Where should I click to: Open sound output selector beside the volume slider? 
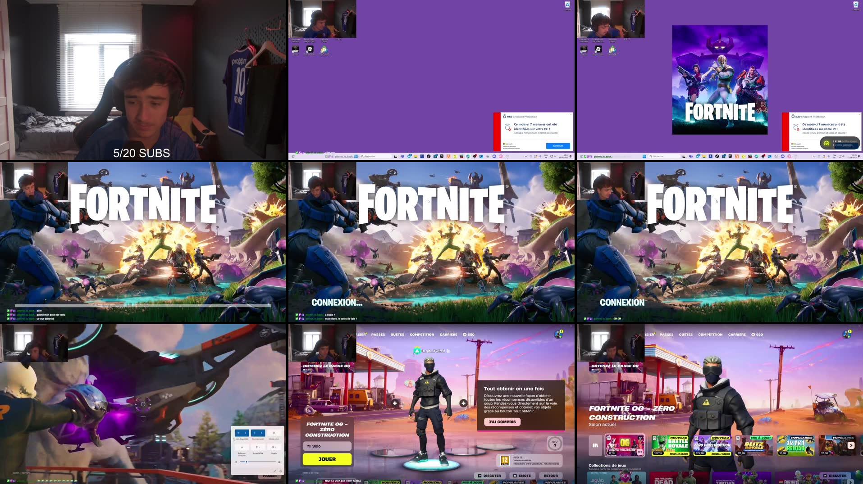(280, 462)
